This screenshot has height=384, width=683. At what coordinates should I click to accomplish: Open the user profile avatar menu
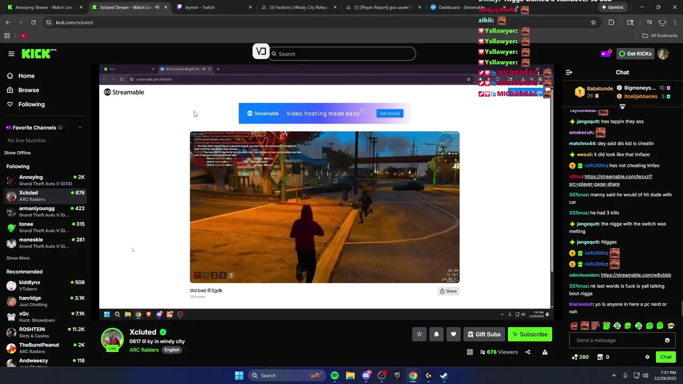[x=663, y=54]
